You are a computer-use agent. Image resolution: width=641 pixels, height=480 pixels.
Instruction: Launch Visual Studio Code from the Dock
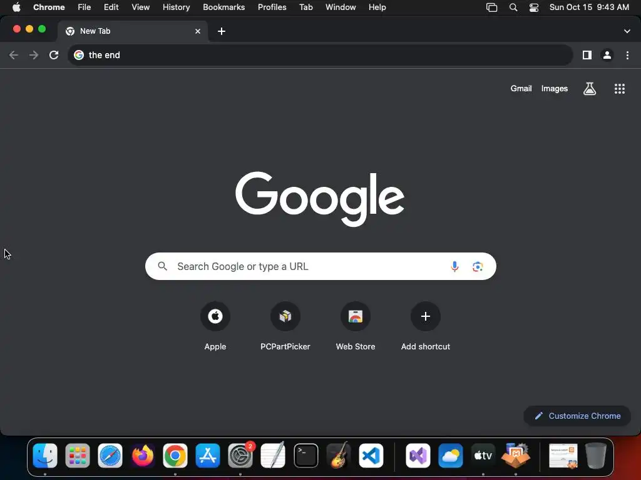pos(371,456)
